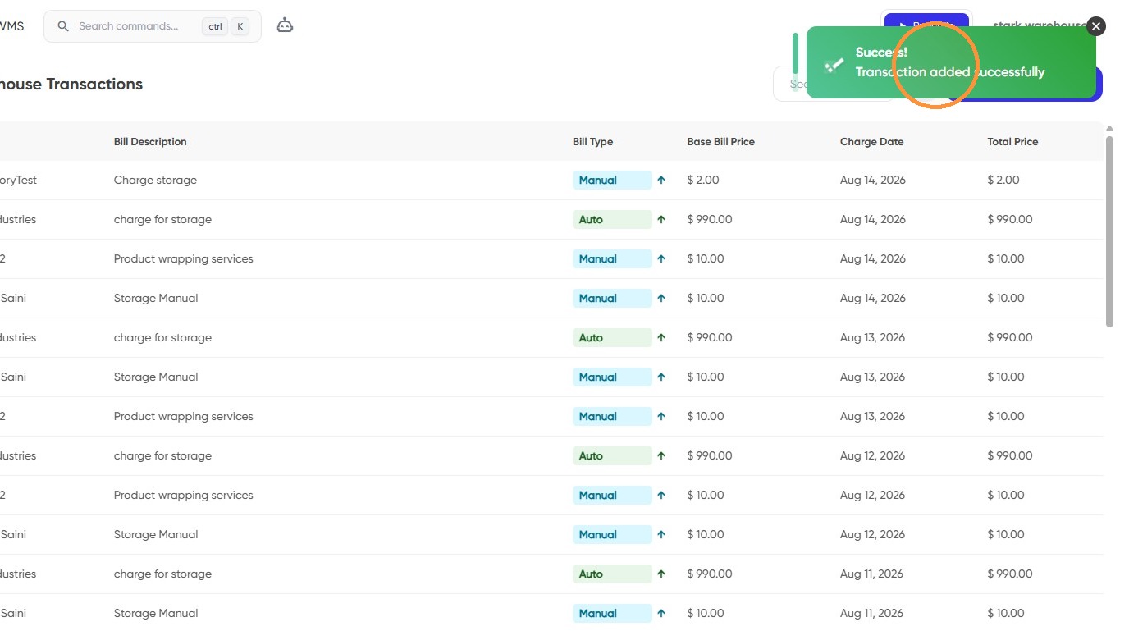Click 'Aug 14, 2026' date on Charge storage row
The width and height of the screenshot is (1129, 631).
click(873, 180)
